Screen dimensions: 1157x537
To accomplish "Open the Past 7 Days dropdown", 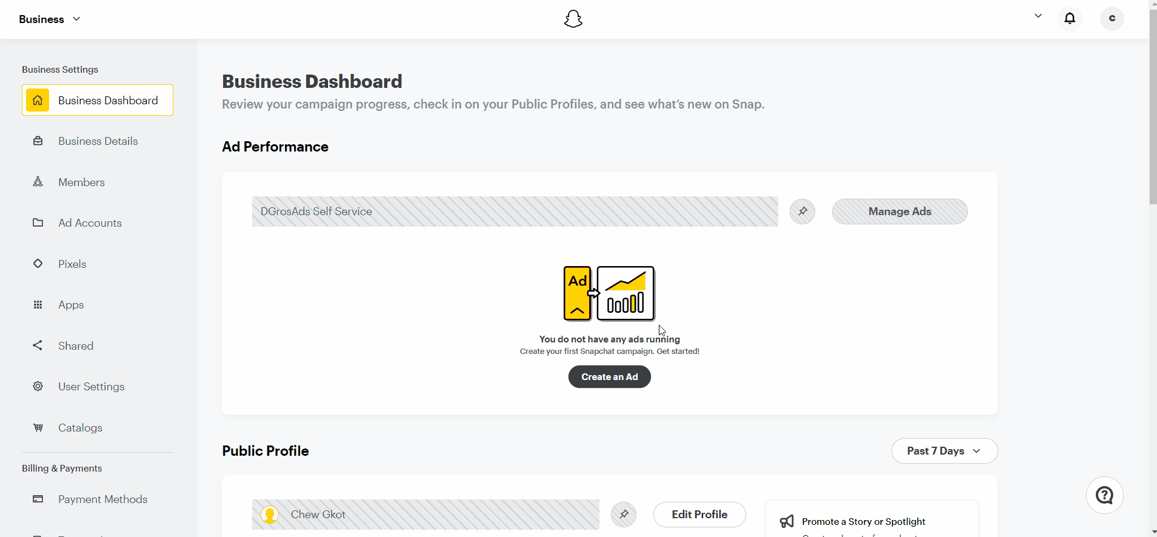I will coord(944,451).
